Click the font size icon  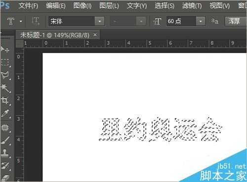(x=157, y=22)
